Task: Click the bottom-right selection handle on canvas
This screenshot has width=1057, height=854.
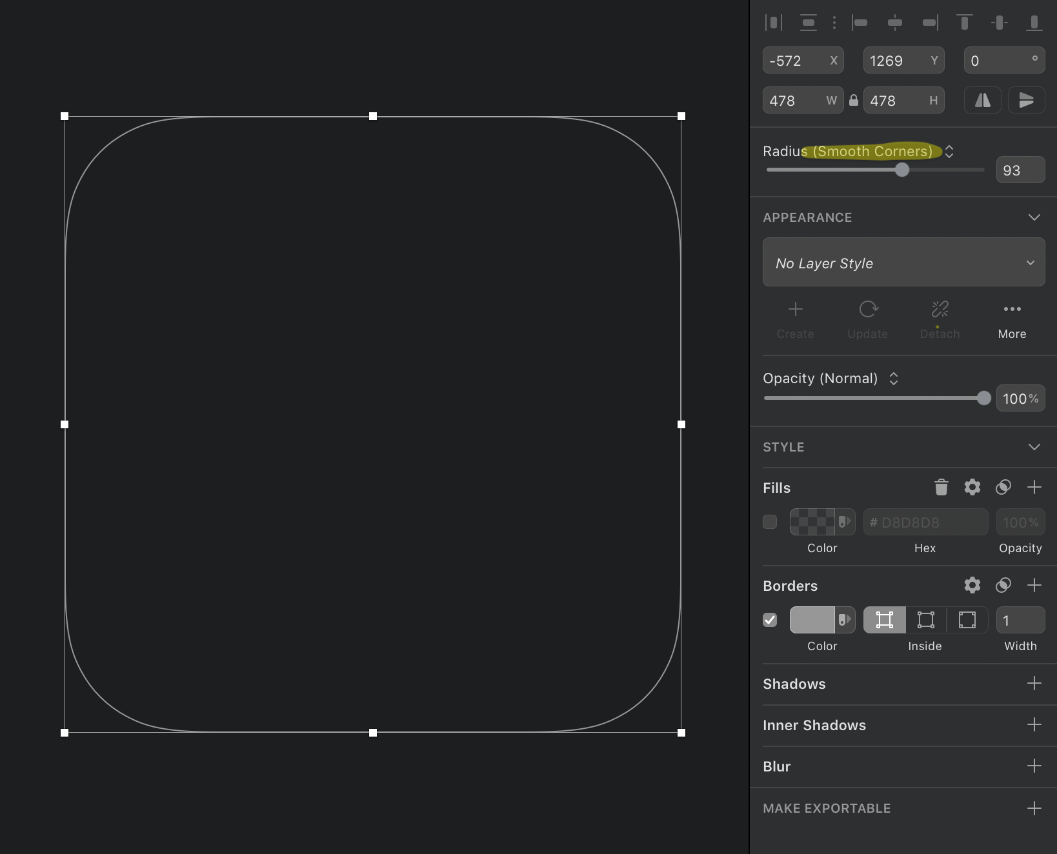Action: coord(681,733)
